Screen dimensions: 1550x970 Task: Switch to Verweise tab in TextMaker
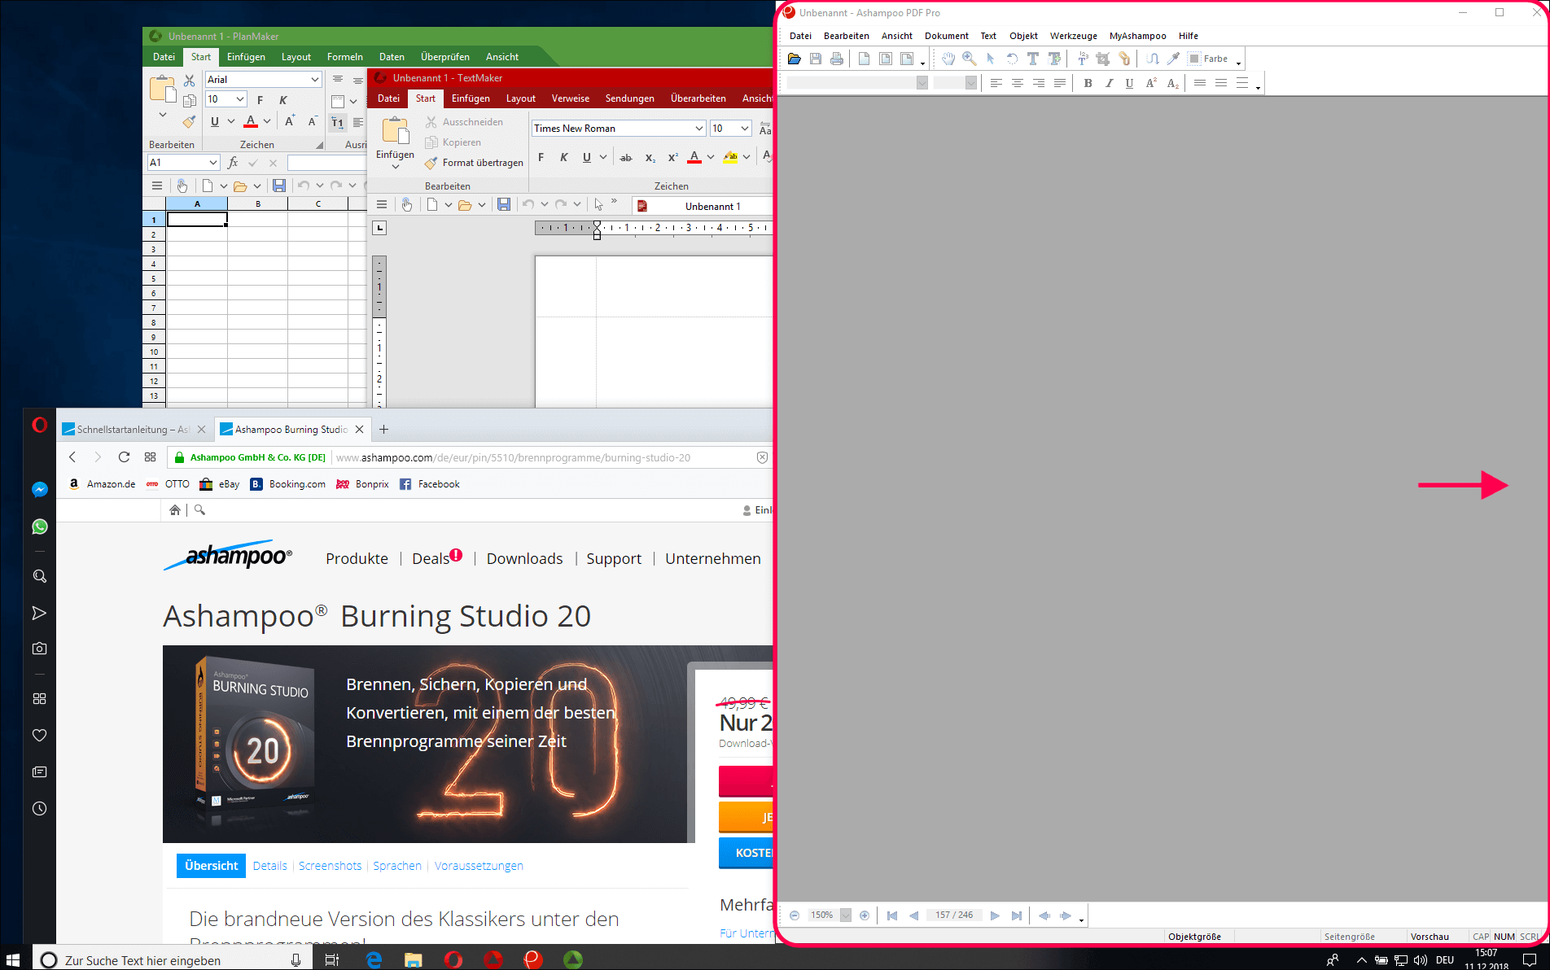coord(571,98)
